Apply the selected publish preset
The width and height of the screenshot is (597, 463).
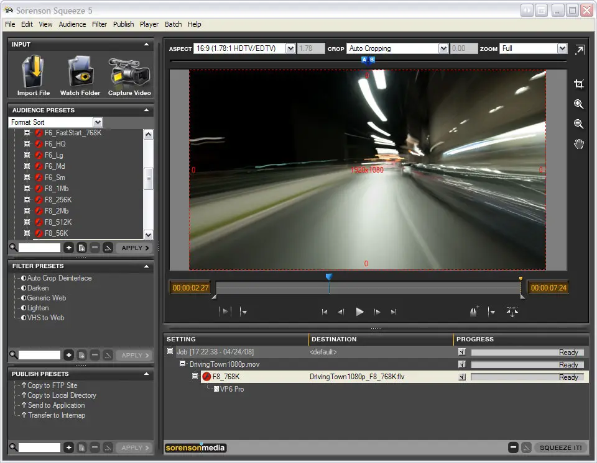134,448
